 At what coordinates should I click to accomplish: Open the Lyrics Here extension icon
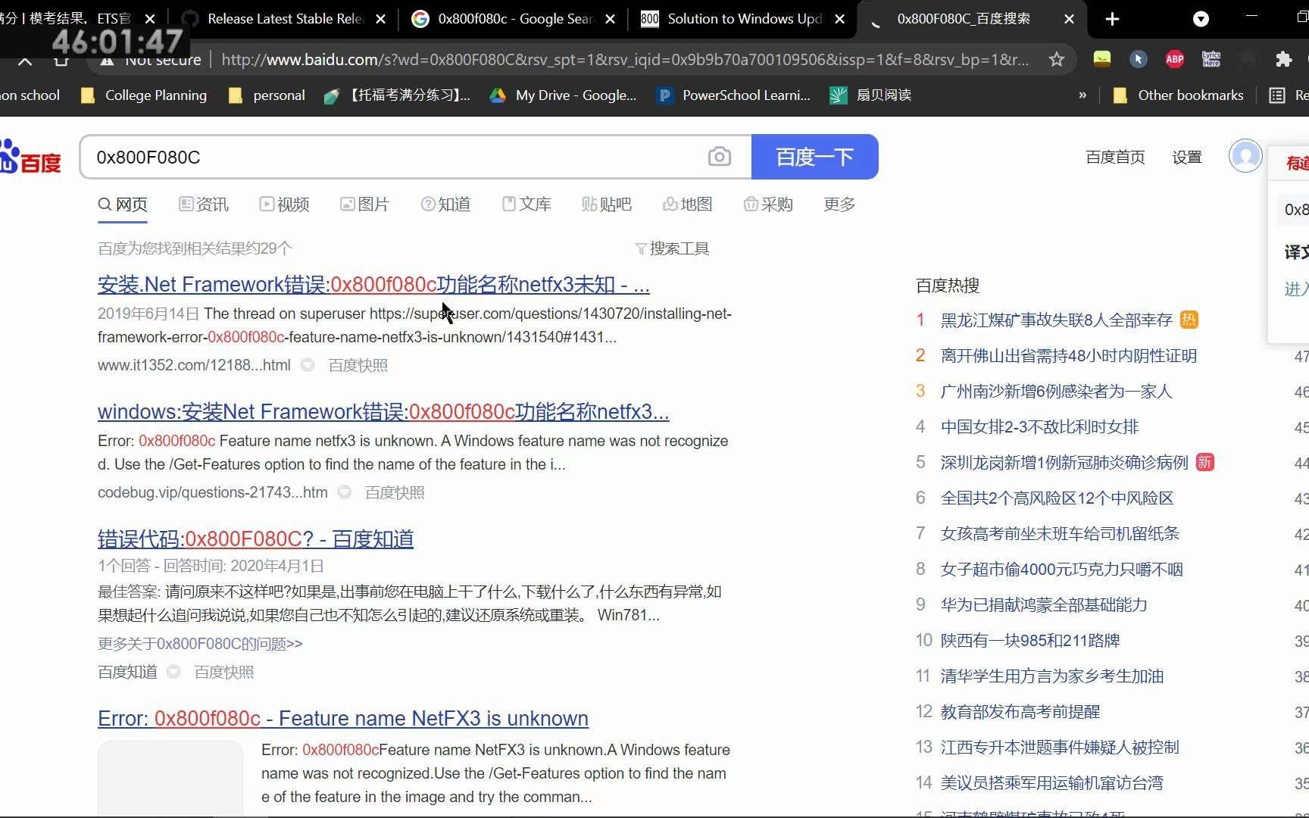tap(1211, 59)
